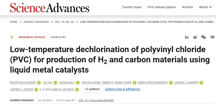
Task: Open Joshua T. Damron's ORCID icon
Action: [201, 83]
